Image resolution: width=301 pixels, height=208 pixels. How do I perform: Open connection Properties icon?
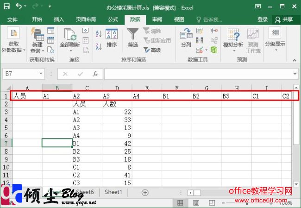pyautogui.click(x=85, y=40)
